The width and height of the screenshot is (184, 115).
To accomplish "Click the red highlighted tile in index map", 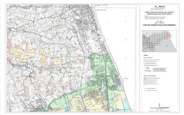I will (x=168, y=34).
